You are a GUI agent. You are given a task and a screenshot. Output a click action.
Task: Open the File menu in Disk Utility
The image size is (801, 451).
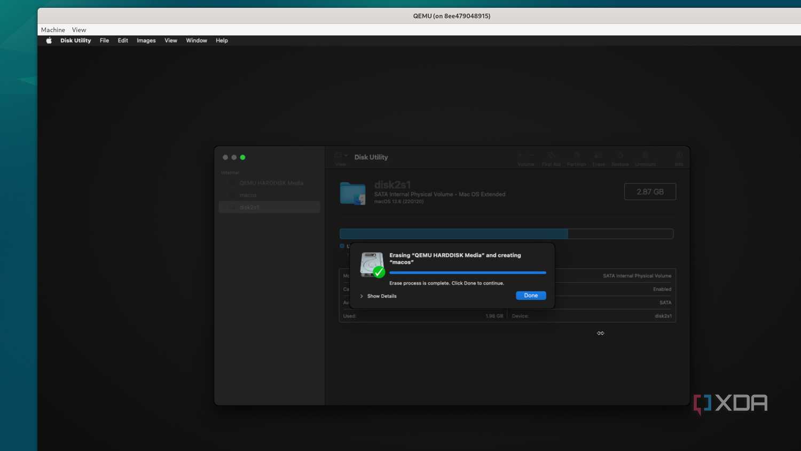point(104,41)
